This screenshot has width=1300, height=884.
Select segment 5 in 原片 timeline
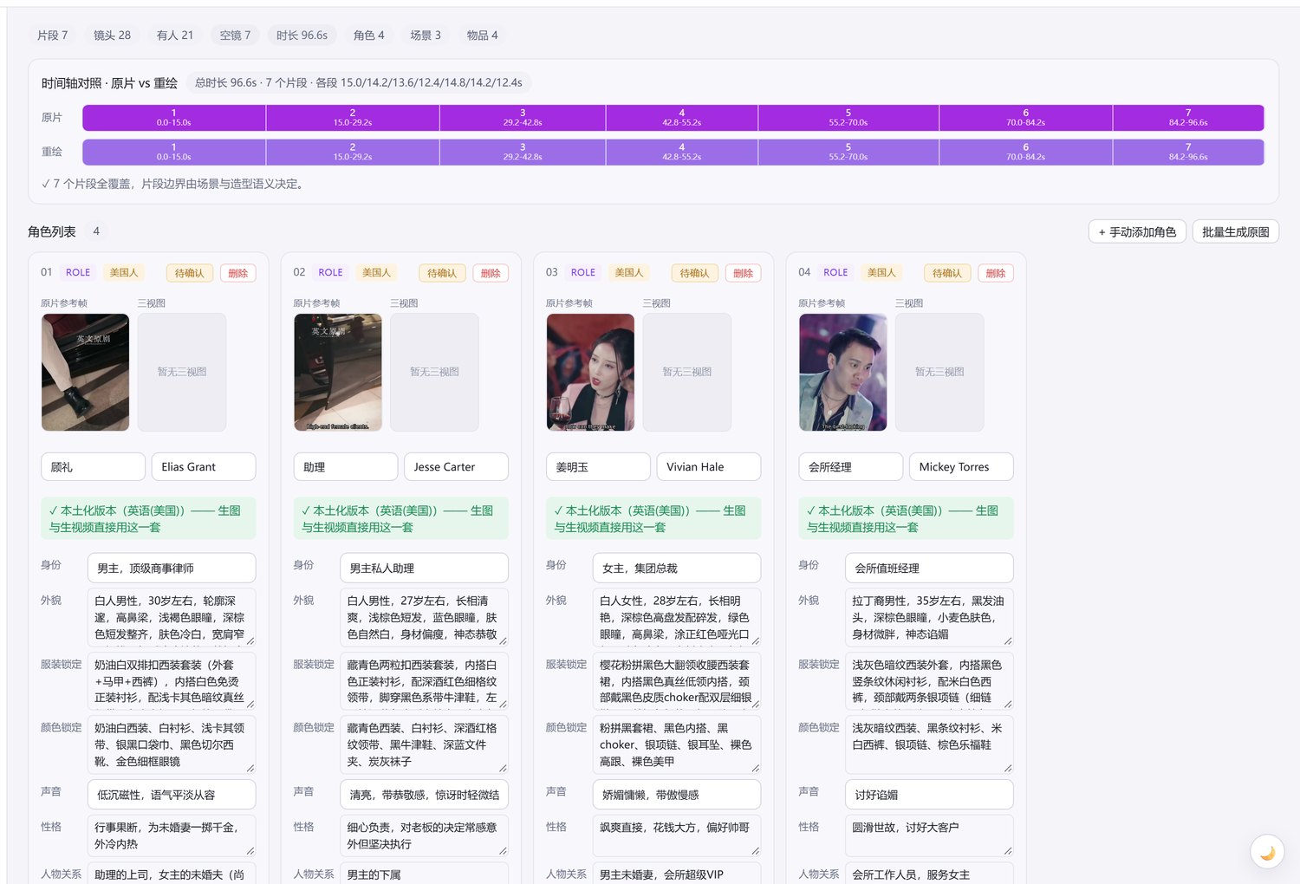[x=848, y=118]
